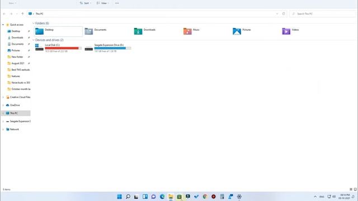Open Google Chrome from the taskbar
358x201 pixels.
[205, 197]
